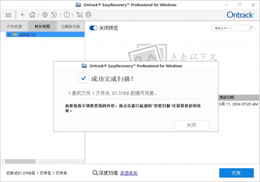Viewport: 260px width, 182px height.
Task: Click the 点击此处 deep scan link
Action: (129, 173)
